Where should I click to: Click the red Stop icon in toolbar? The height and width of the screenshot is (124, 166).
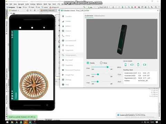[x=135, y=7]
